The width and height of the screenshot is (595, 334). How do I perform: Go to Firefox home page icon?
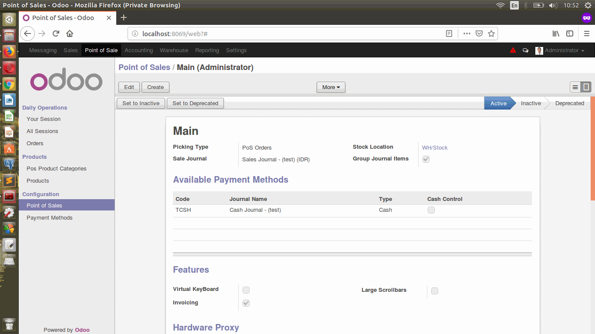(70, 33)
